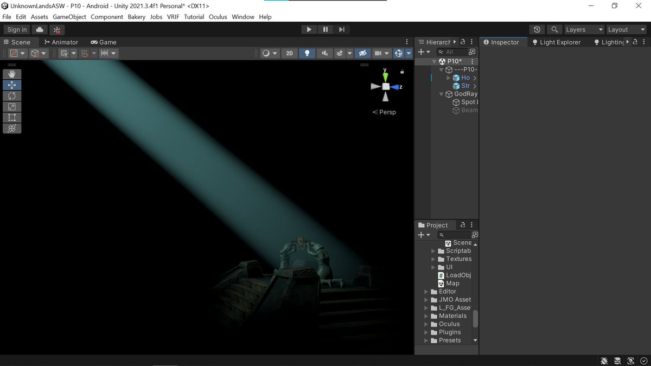Click the debug mode bug icon in status bar
651x366 pixels.
[604, 361]
